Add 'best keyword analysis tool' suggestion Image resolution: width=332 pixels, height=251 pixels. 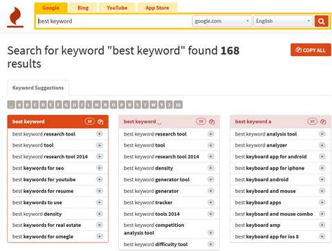click(322, 133)
